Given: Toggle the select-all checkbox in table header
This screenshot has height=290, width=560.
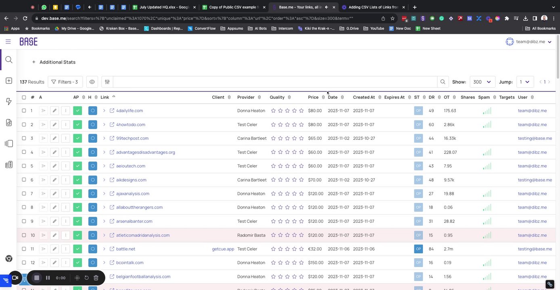Looking at the screenshot, I should [x=24, y=97].
